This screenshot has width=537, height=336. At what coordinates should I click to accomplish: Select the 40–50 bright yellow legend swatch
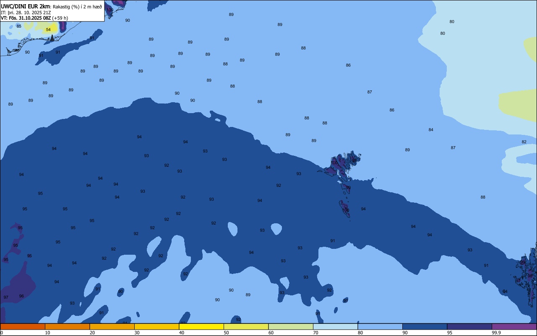201,326
